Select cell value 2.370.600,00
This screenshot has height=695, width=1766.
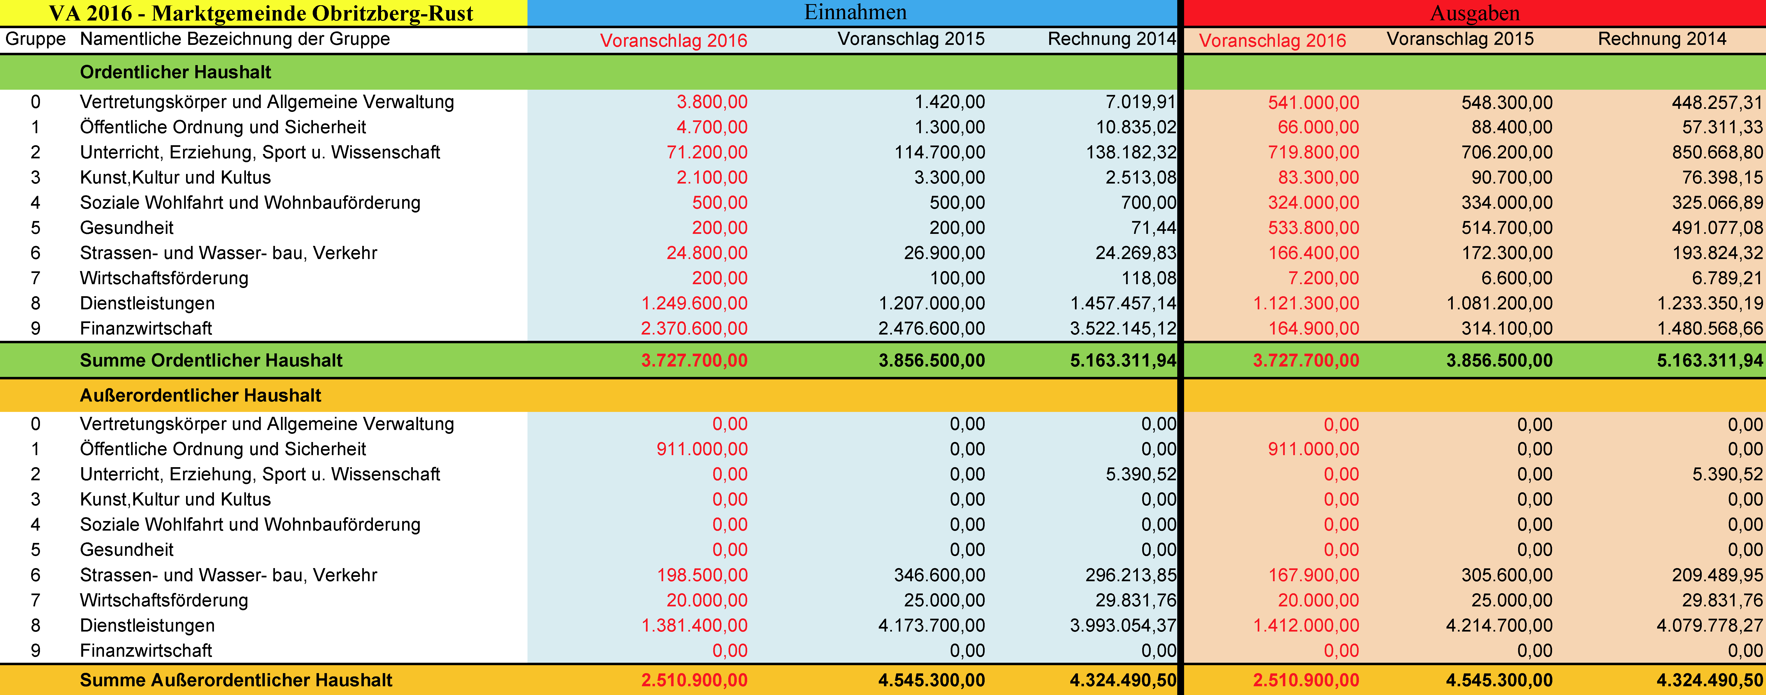tap(694, 329)
